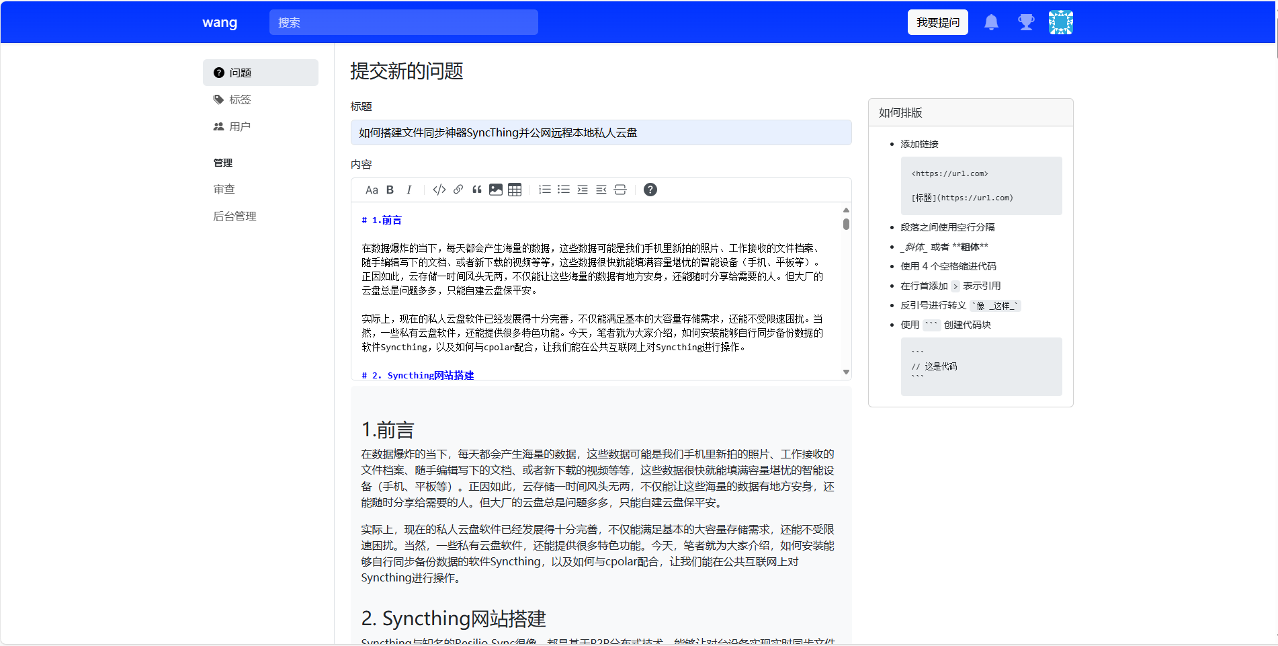Open heading size Aa menu
This screenshot has height=646, width=1278.
[x=372, y=190]
